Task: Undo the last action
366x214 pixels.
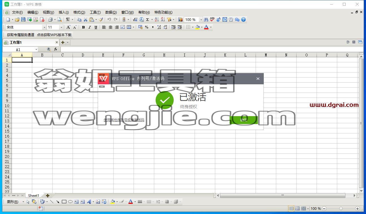Action: (x=109, y=20)
